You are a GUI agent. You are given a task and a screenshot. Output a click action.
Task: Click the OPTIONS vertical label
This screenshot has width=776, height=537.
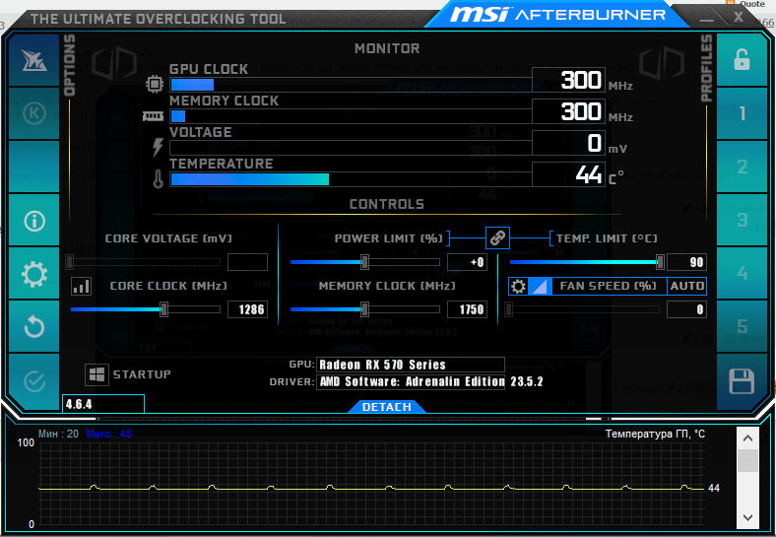[70, 65]
